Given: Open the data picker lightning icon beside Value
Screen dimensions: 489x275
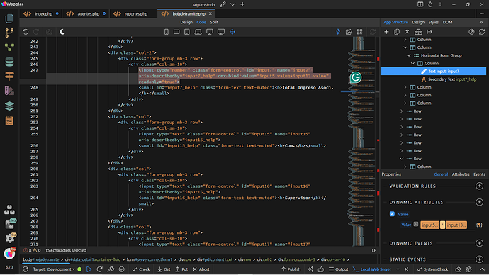Looking at the screenshot, I should [x=479, y=225].
